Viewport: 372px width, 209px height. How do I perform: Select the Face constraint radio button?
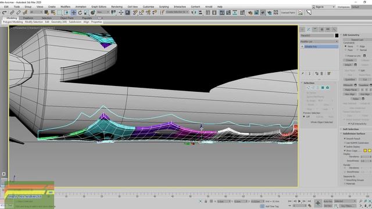[x=346, y=50]
